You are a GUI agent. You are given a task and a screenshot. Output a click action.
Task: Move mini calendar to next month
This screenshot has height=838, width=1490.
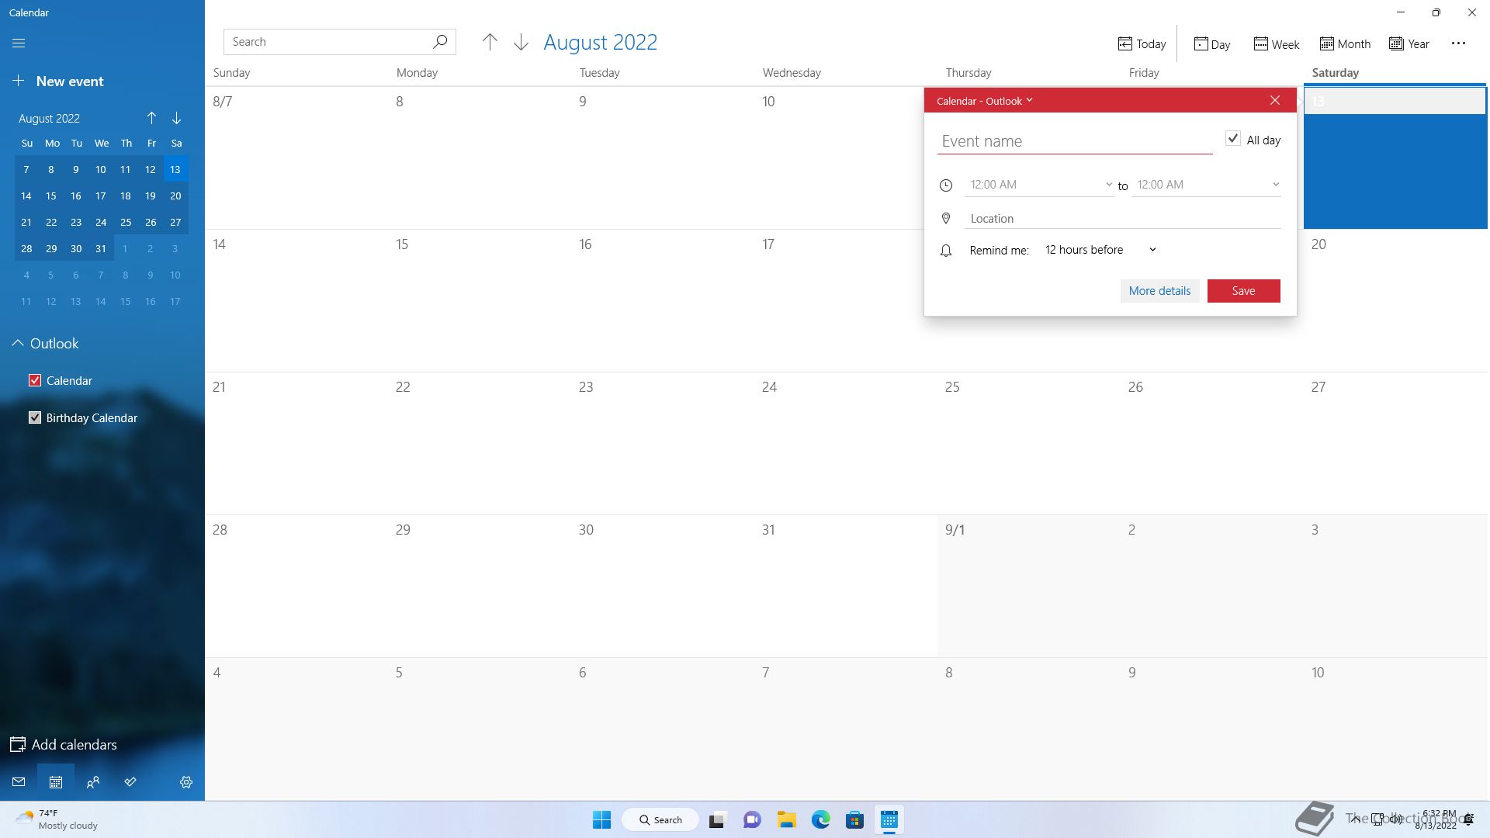coord(177,118)
